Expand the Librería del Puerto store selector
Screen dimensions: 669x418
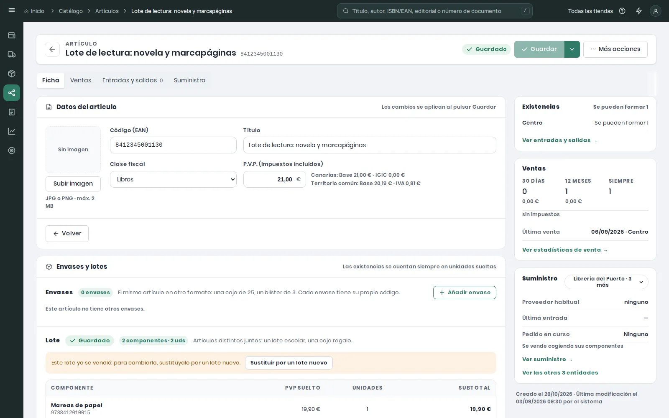click(x=606, y=282)
